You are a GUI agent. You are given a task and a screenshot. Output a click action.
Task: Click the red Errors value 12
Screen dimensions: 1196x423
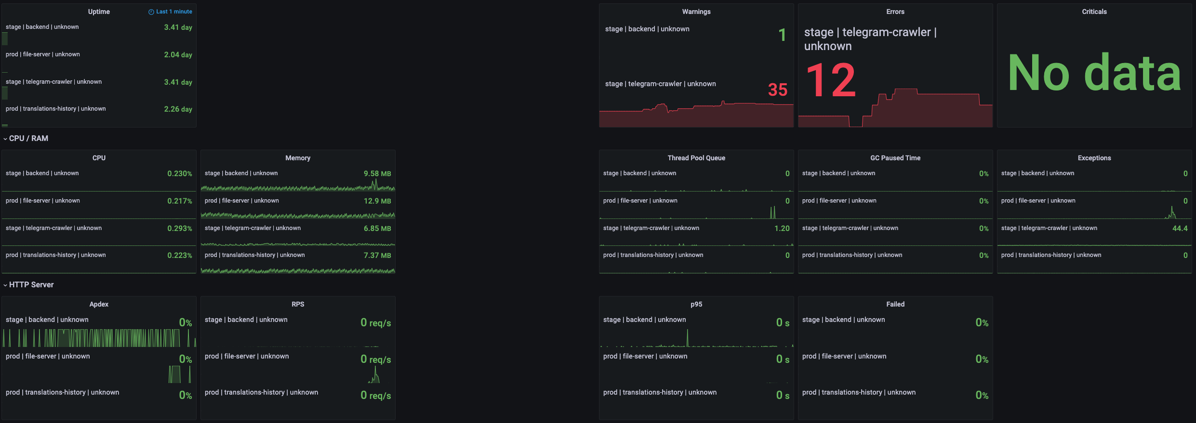(x=830, y=80)
